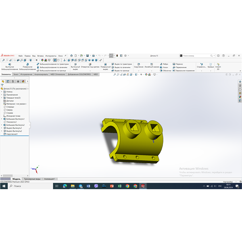Click the New document icon
The image size is (242, 242).
tap(76, 56)
